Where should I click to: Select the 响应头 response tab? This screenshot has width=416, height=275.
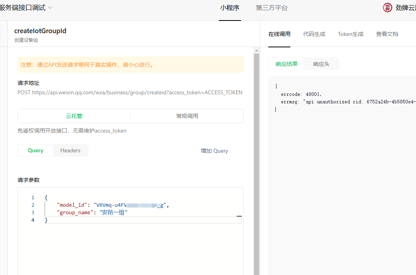(x=321, y=64)
